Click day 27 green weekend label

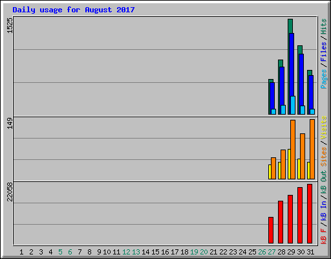(272, 252)
